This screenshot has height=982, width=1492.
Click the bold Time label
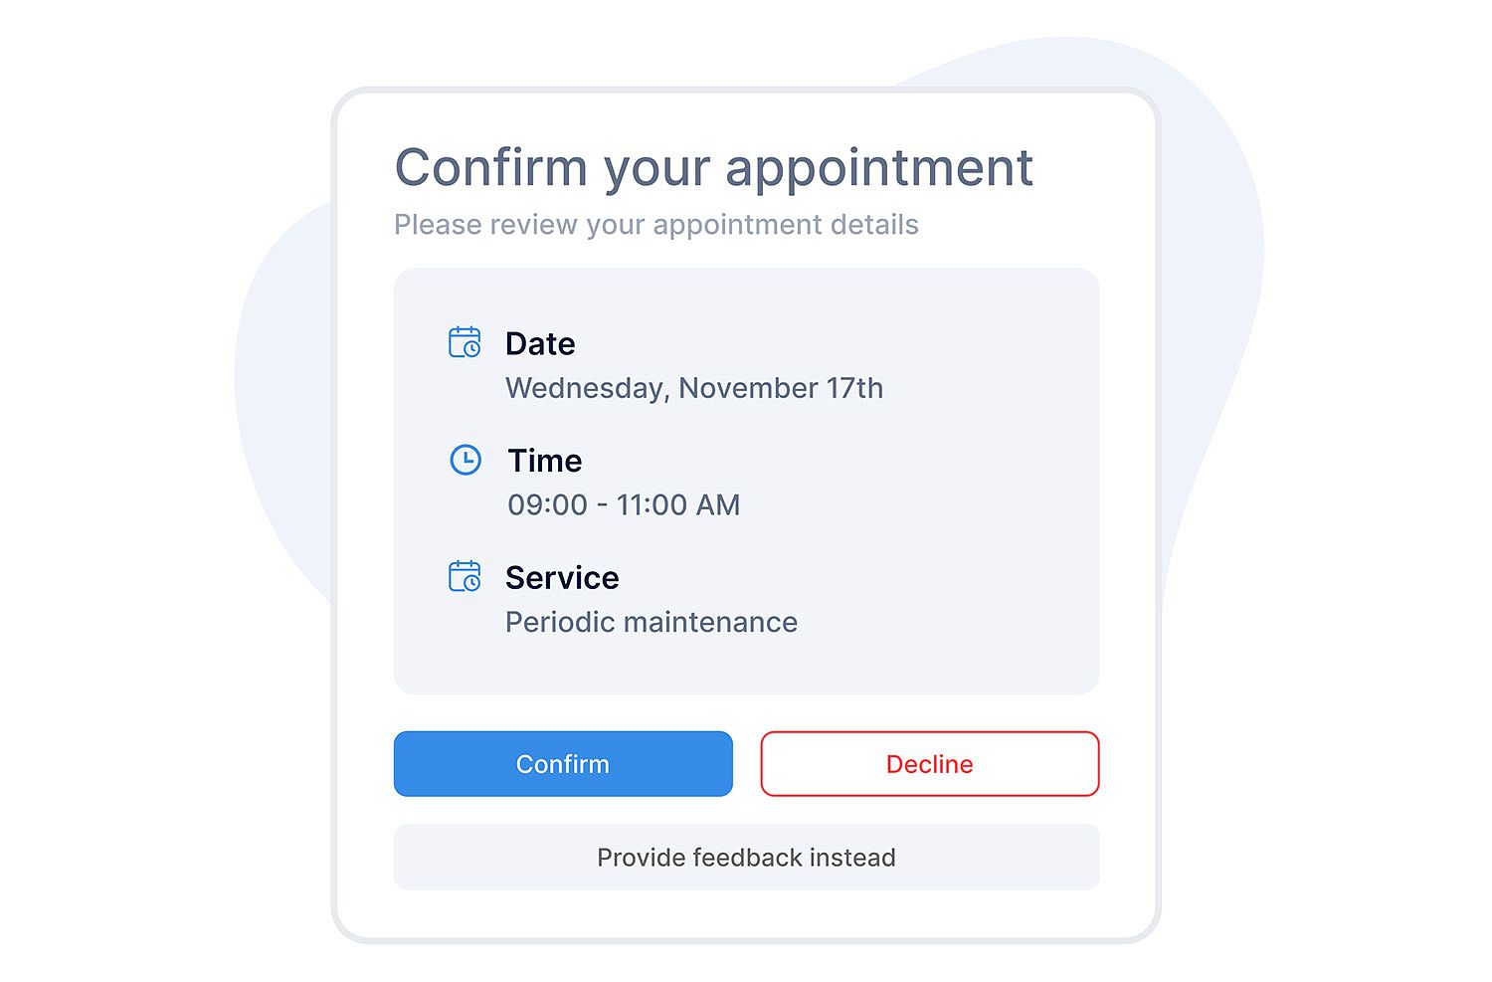pyautogui.click(x=545, y=461)
